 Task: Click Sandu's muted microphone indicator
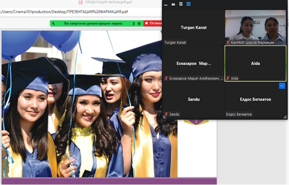(166, 114)
